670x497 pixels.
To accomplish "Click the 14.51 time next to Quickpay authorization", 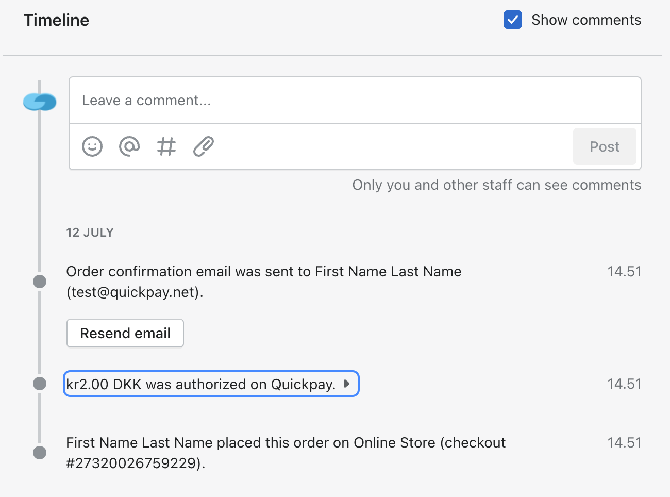I will click(624, 384).
